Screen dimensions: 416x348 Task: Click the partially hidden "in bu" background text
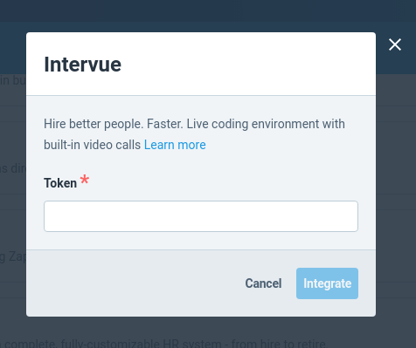point(13,80)
